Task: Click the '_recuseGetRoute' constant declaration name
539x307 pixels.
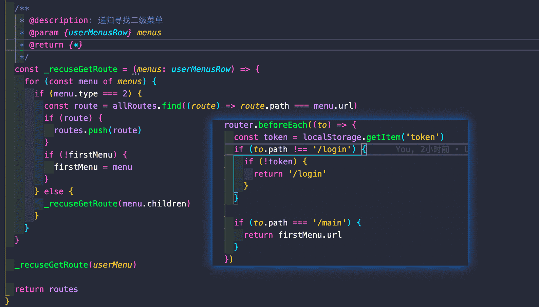Action: pos(81,69)
